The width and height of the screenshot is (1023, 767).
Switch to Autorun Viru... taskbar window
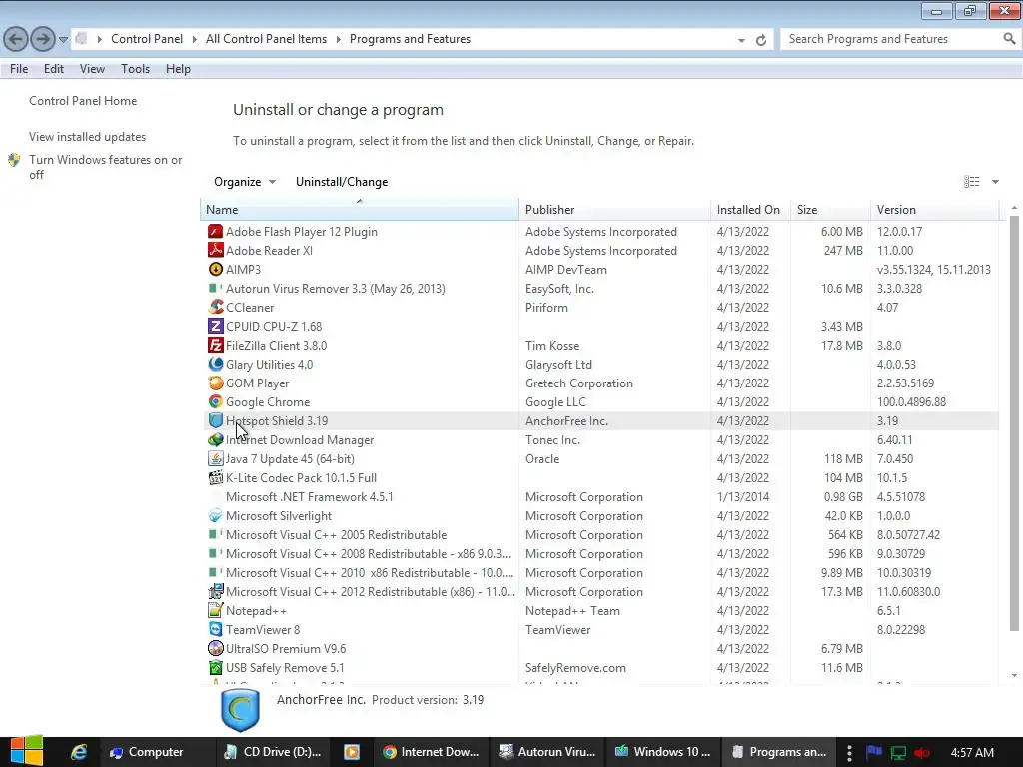[546, 752]
